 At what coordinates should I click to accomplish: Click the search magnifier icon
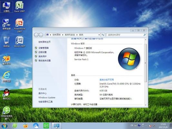pyautogui.click(x=145, y=35)
